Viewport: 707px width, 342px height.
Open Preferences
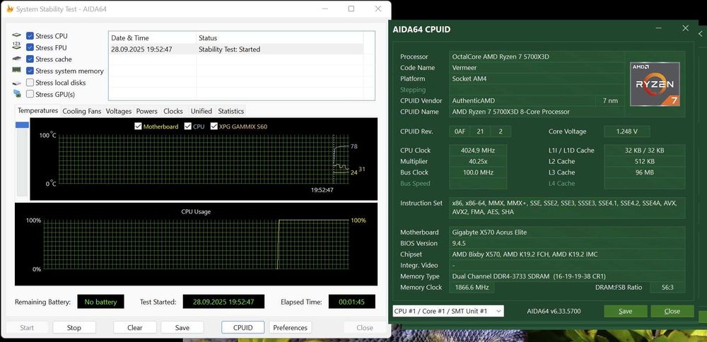tap(291, 328)
